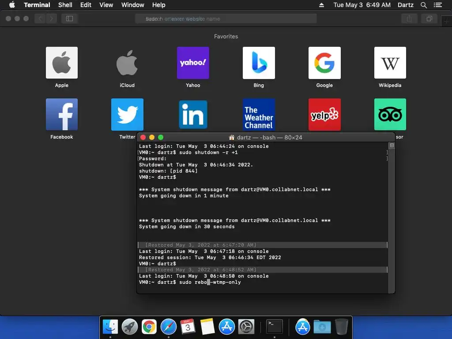
Task: Open the Shell menu
Action: (65, 5)
